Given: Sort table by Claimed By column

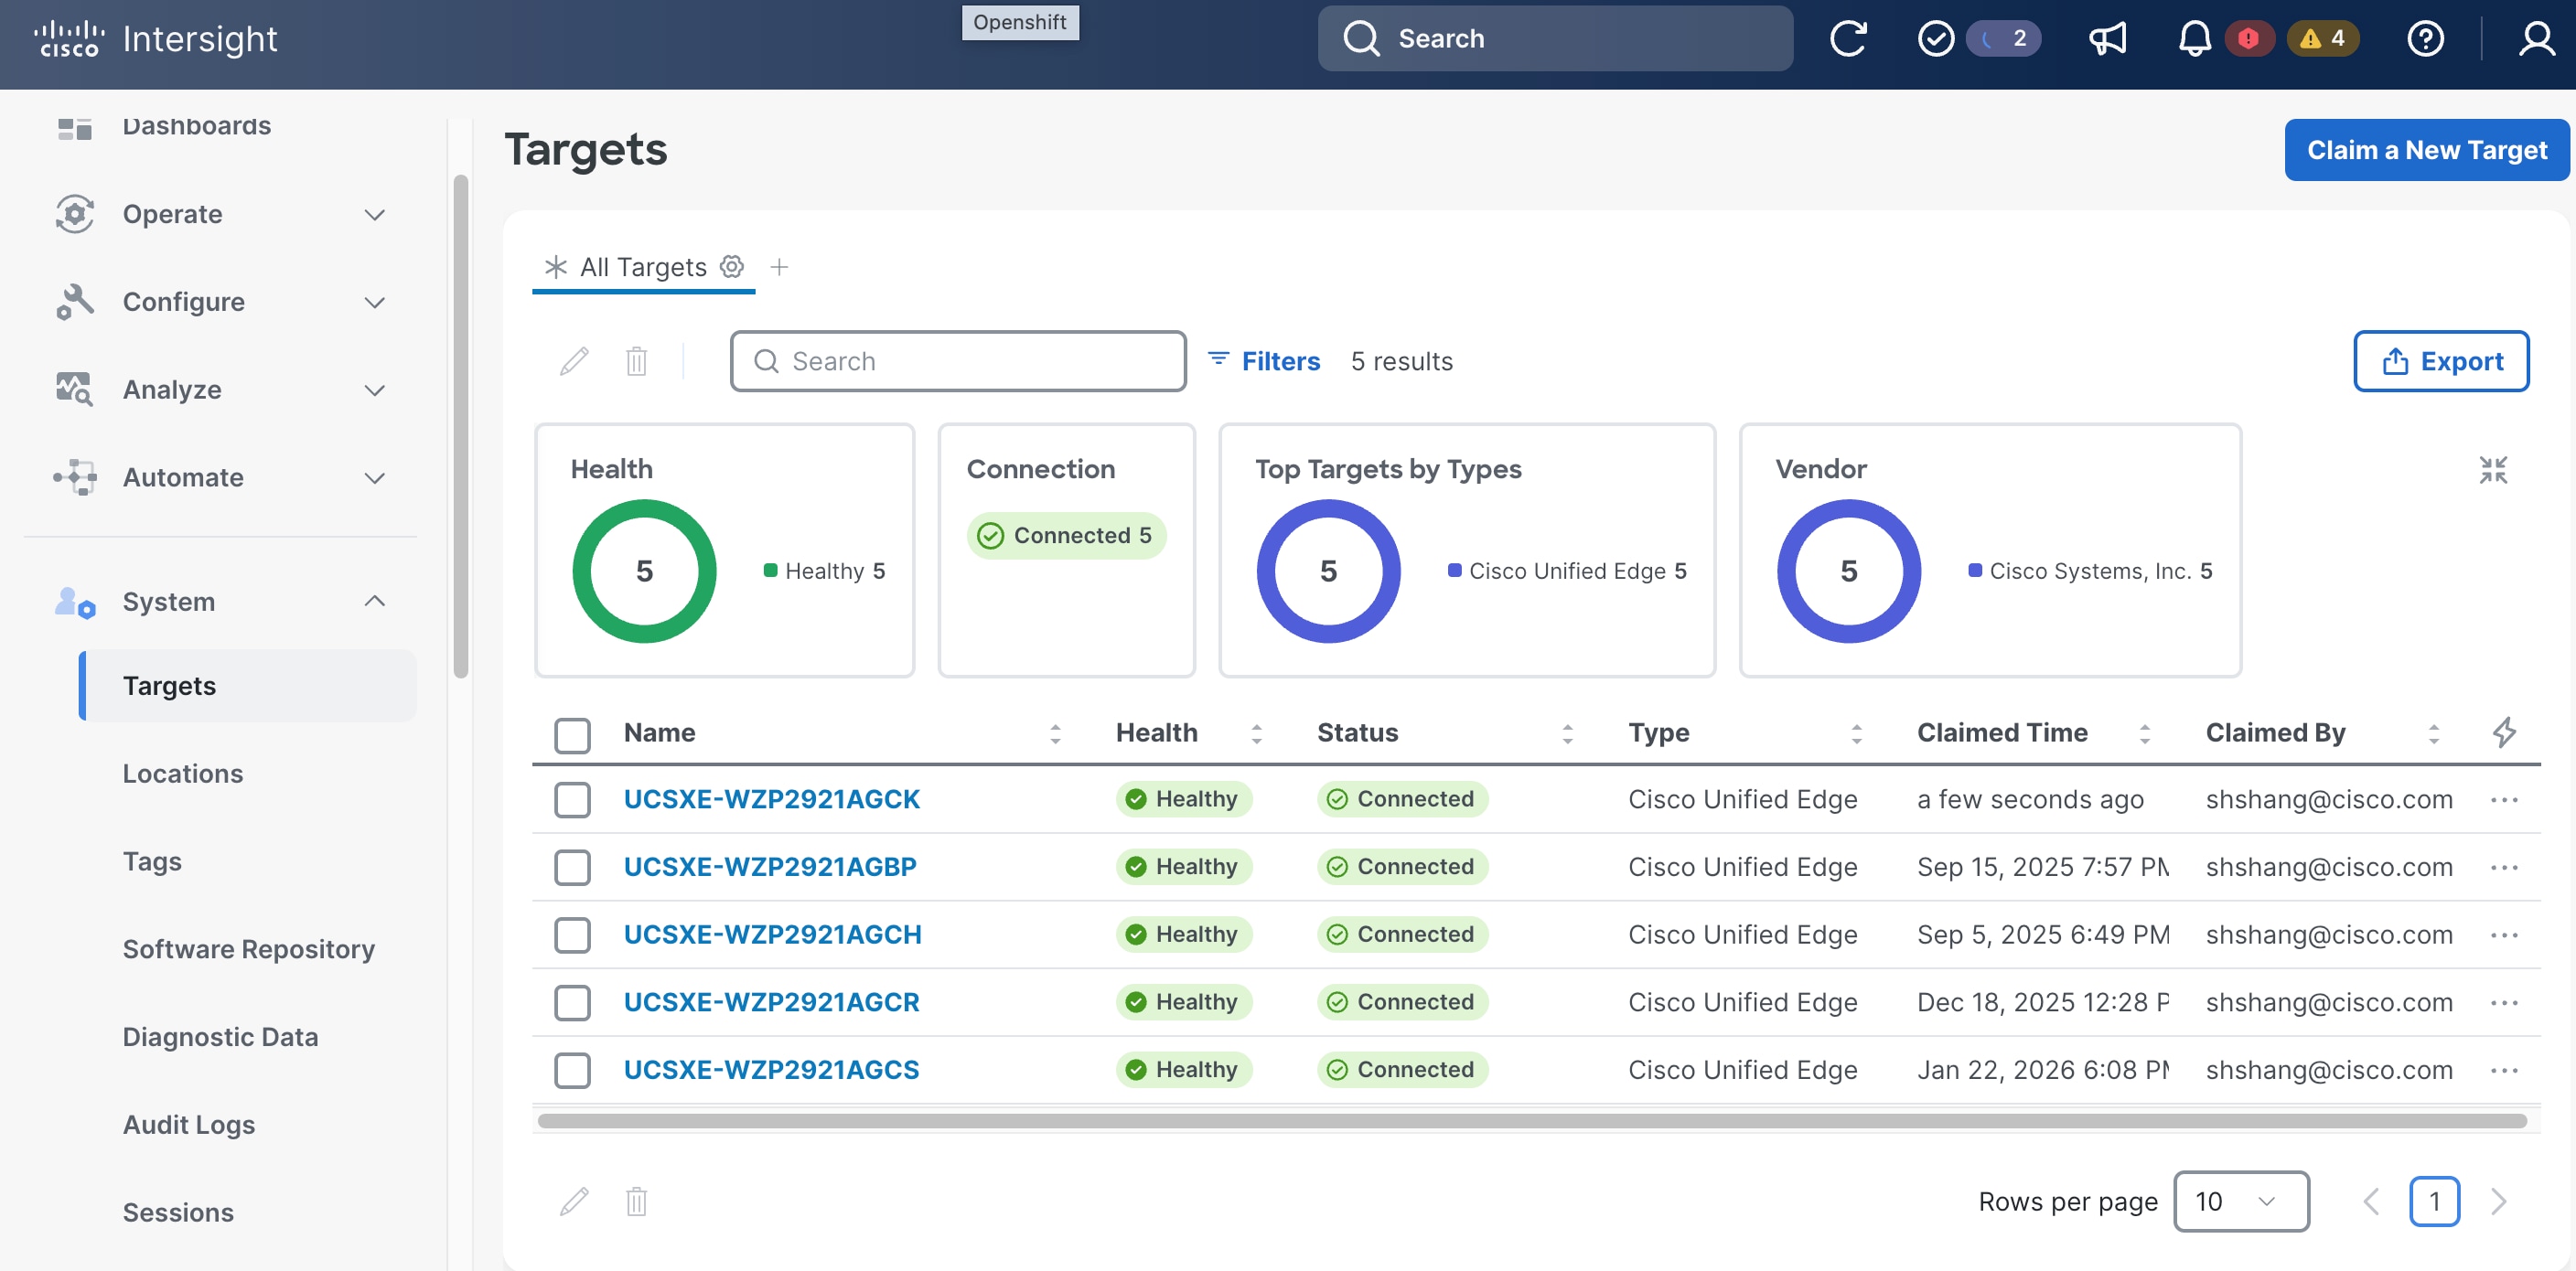Looking at the screenshot, I should pos(2433,733).
